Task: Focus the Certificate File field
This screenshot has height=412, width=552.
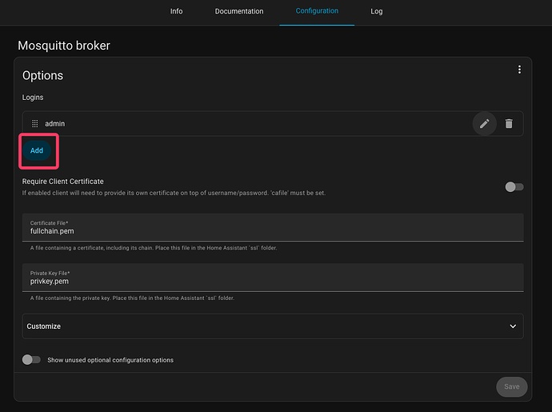Action: coord(272,230)
